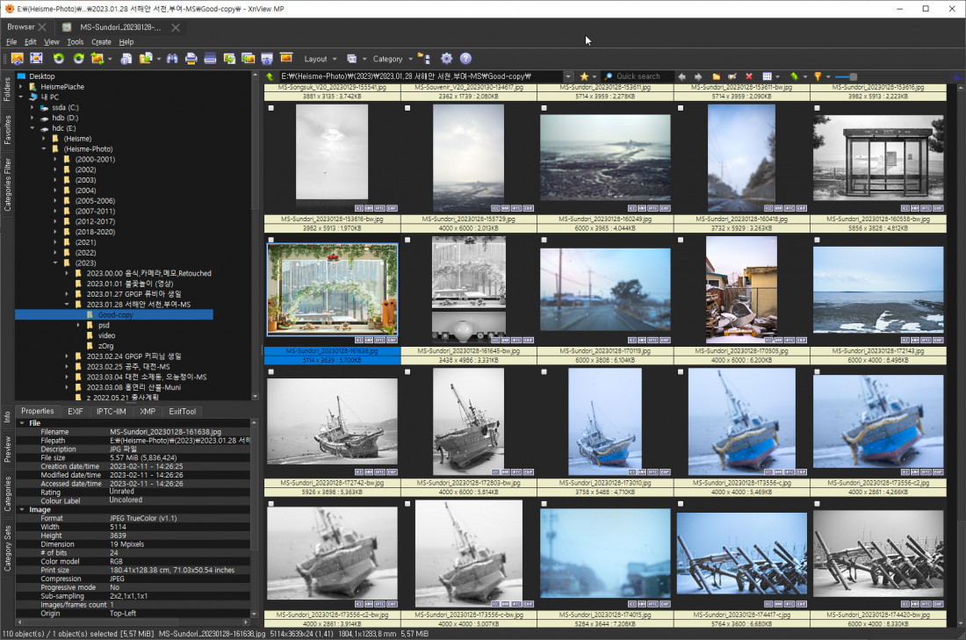This screenshot has width=966, height=640.
Task: Expand the (2018-2020) folder node
Action: (x=55, y=232)
